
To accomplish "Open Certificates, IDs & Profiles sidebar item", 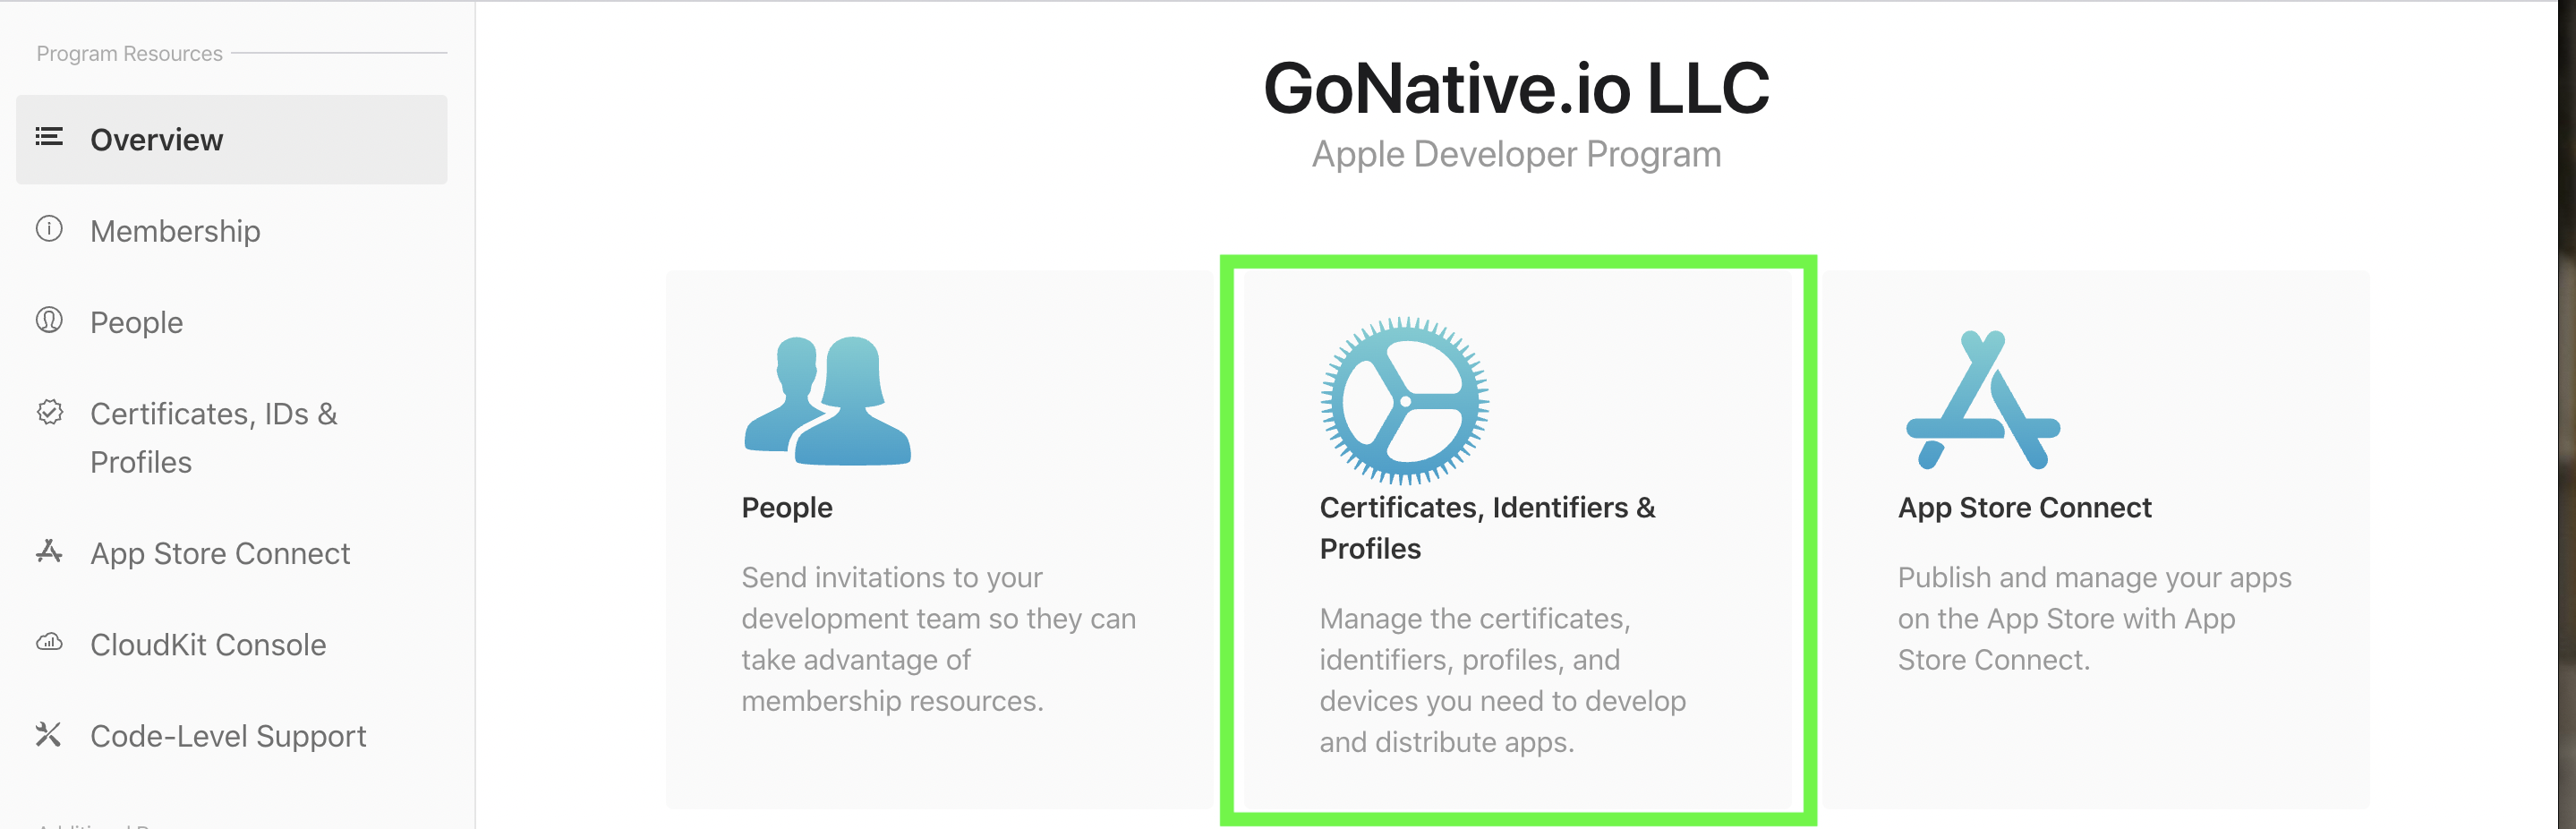I will [x=214, y=438].
